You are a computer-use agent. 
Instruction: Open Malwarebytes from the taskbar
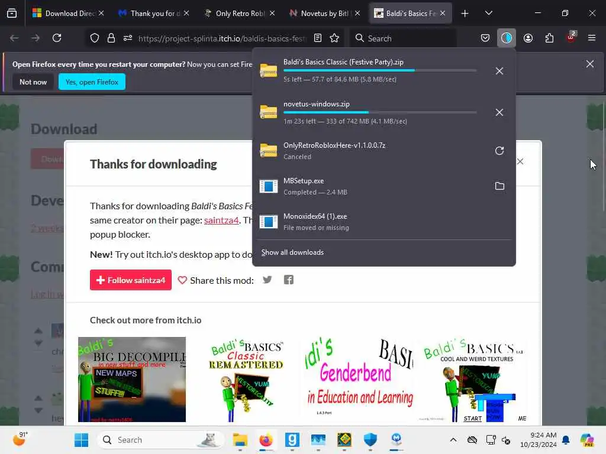[397, 440]
